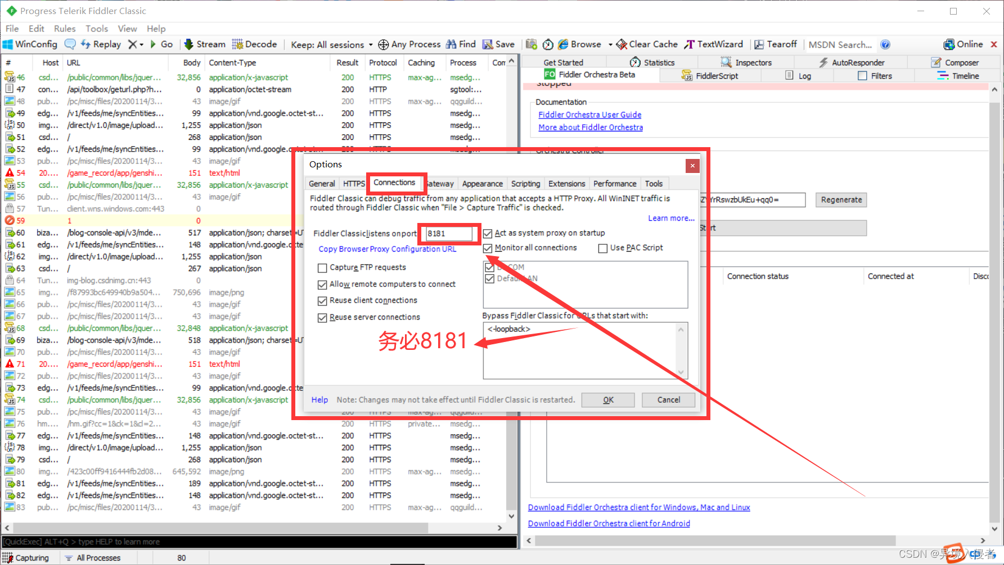Viewport: 1004px width, 565px height.
Task: Open the Rules menu
Action: tap(65, 29)
